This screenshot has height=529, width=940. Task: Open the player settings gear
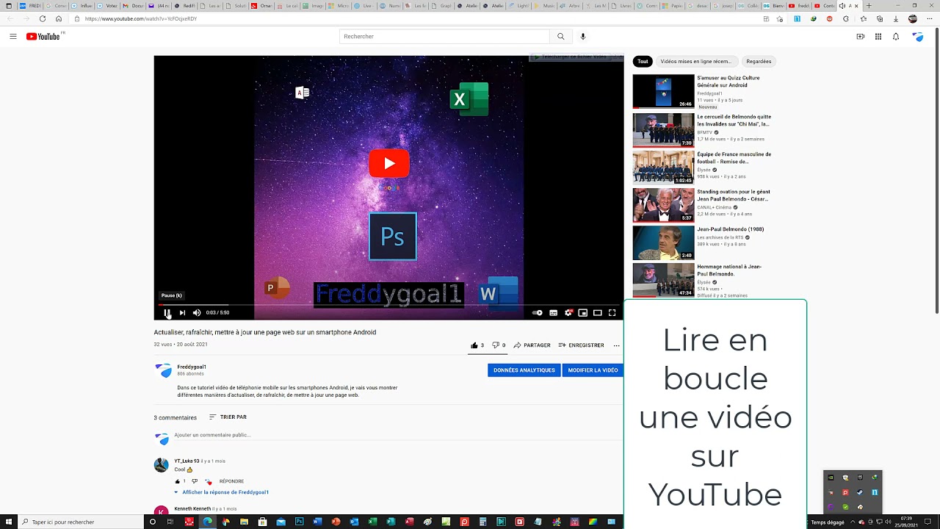point(568,313)
